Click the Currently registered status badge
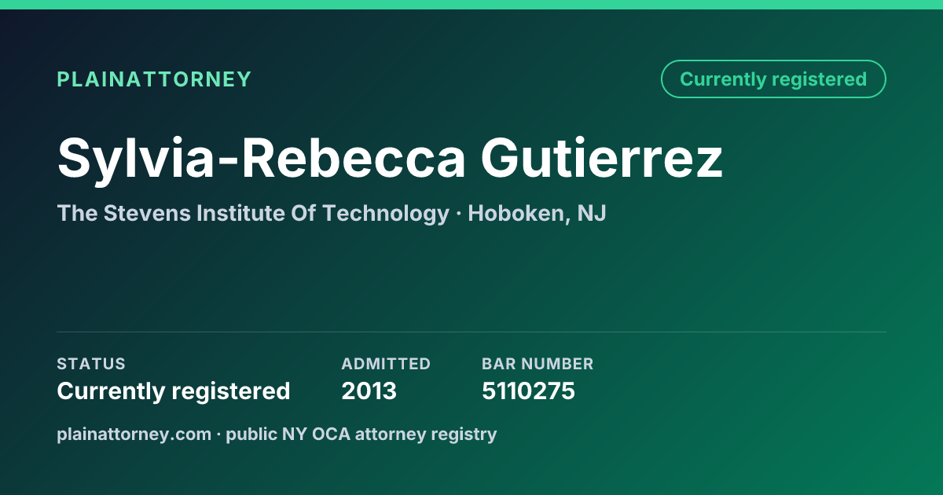The height and width of the screenshot is (495, 943). coord(773,79)
